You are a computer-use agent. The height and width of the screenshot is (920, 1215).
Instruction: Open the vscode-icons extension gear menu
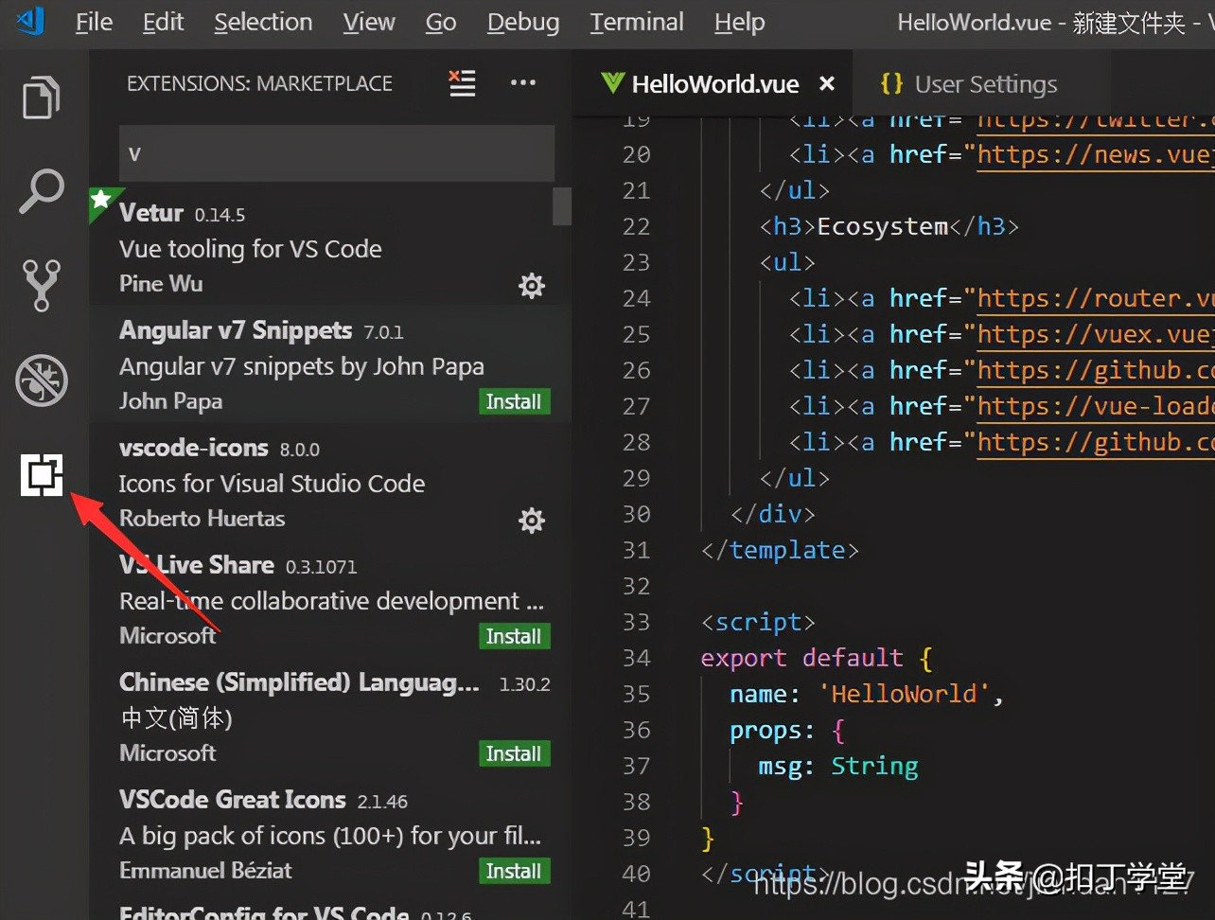532,521
